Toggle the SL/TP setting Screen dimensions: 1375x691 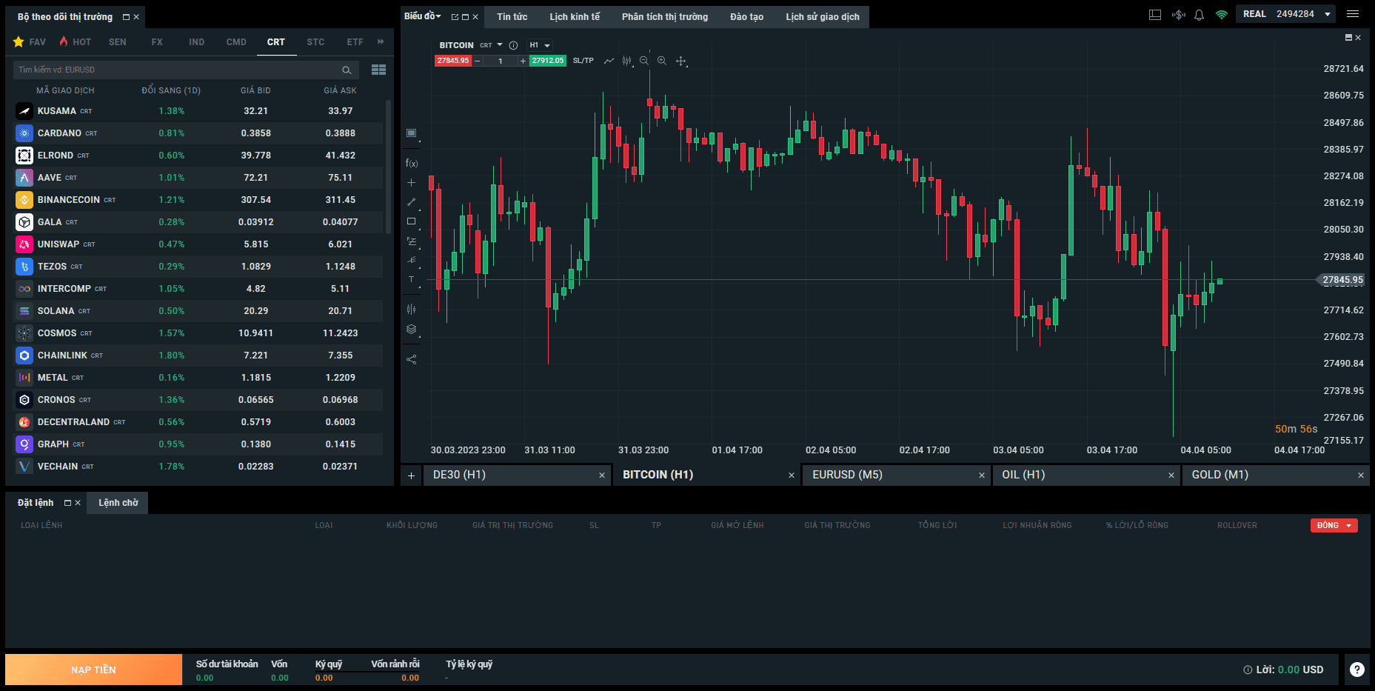click(583, 61)
